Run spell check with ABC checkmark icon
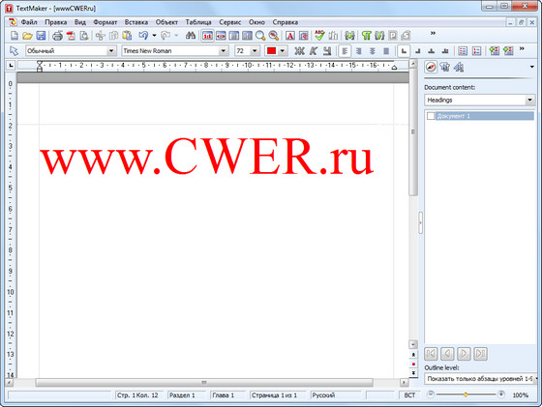 319,36
